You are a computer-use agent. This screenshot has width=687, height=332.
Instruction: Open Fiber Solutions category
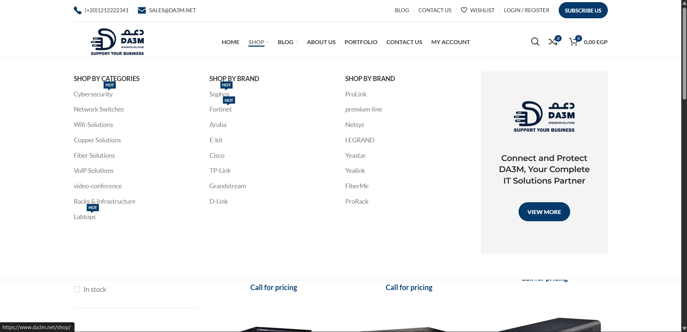click(94, 156)
